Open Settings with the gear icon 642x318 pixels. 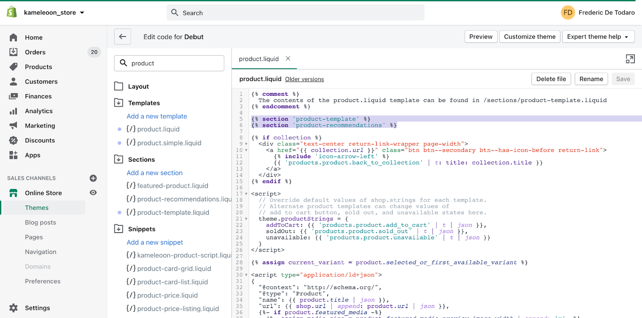[14, 308]
